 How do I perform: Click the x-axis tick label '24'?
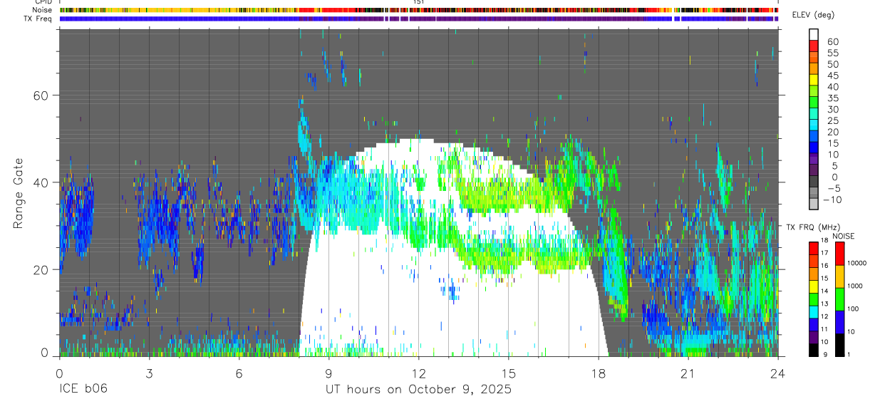pos(777,373)
